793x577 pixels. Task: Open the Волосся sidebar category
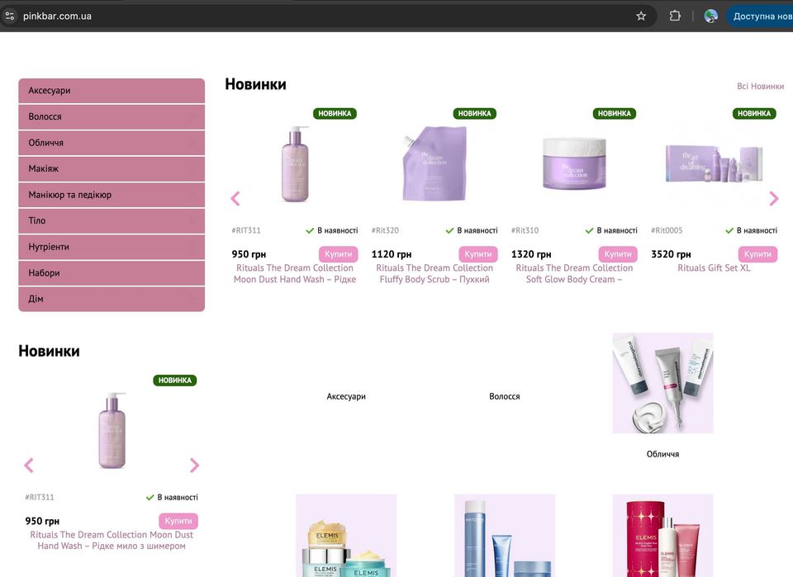coord(112,116)
